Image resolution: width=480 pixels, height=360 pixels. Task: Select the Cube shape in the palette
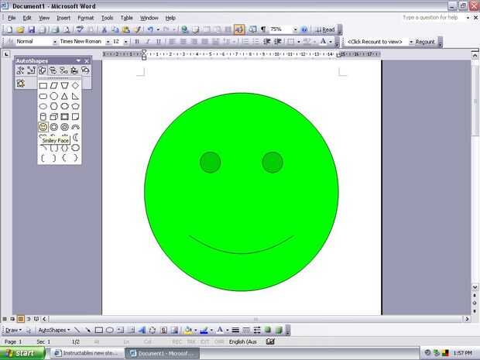point(54,117)
